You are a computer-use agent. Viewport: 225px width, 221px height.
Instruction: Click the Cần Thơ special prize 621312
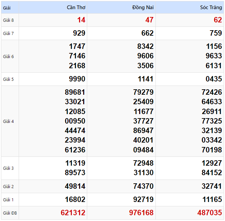73,213
